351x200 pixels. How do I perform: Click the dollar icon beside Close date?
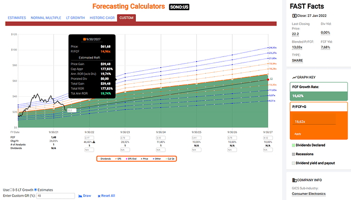pyautogui.click(x=294, y=16)
